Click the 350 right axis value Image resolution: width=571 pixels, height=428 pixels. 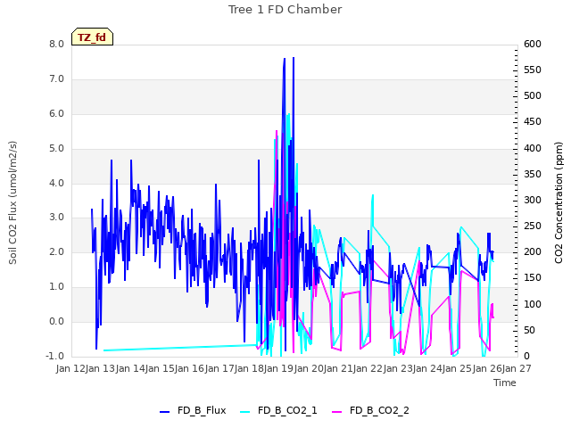coord(533,175)
